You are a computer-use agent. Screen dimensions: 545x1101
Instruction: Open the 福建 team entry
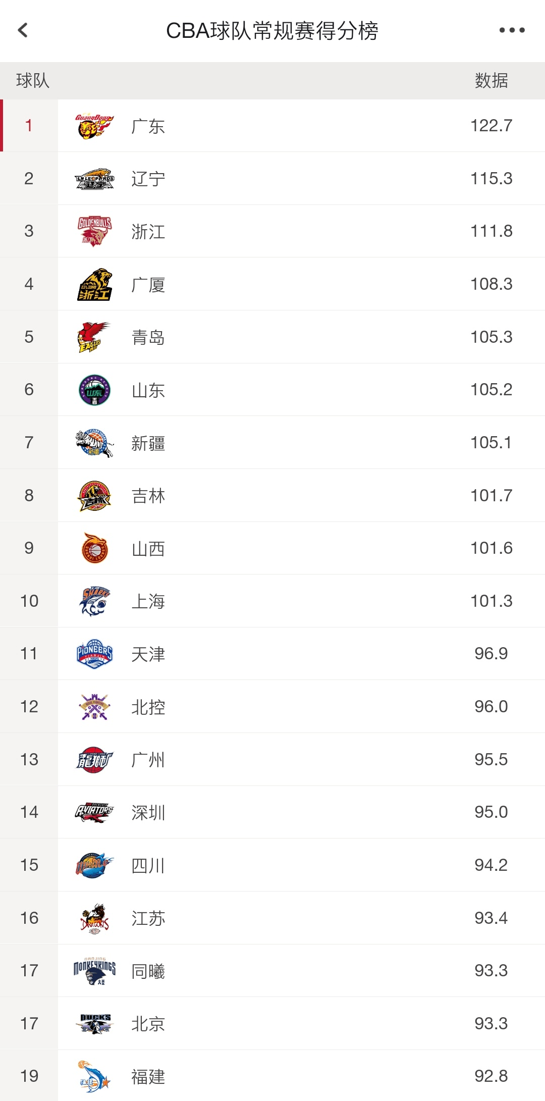click(x=272, y=1076)
